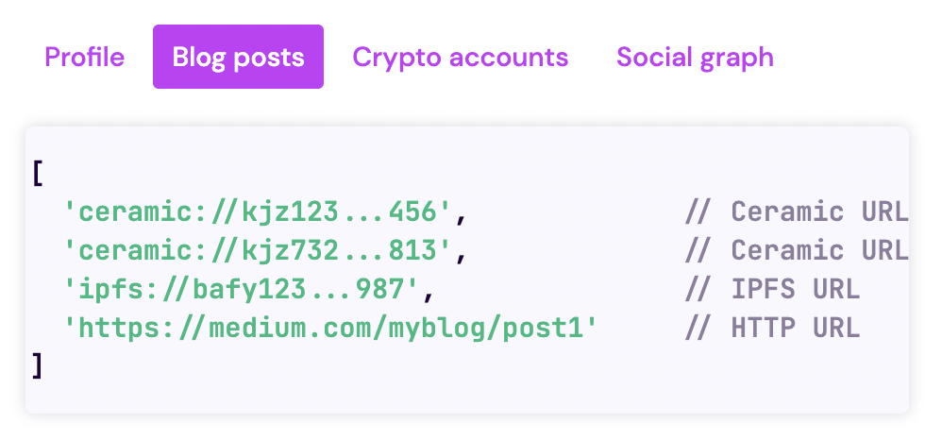Click the HTTP URL comment

772,329
